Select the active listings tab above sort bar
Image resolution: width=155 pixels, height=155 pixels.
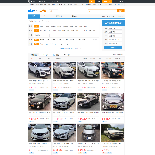pos(34,55)
